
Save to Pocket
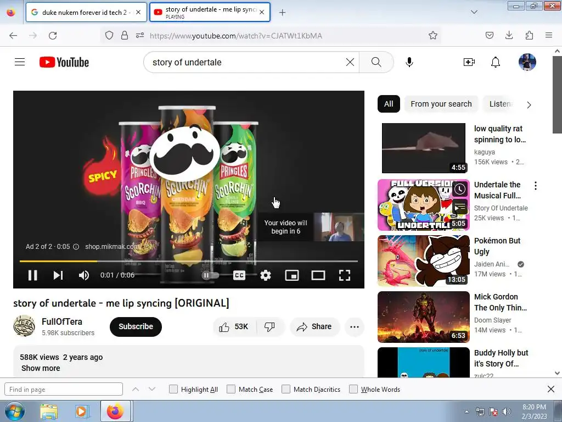(490, 35)
